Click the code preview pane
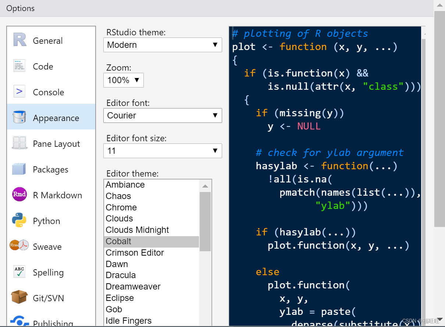 pyautogui.click(x=325, y=177)
